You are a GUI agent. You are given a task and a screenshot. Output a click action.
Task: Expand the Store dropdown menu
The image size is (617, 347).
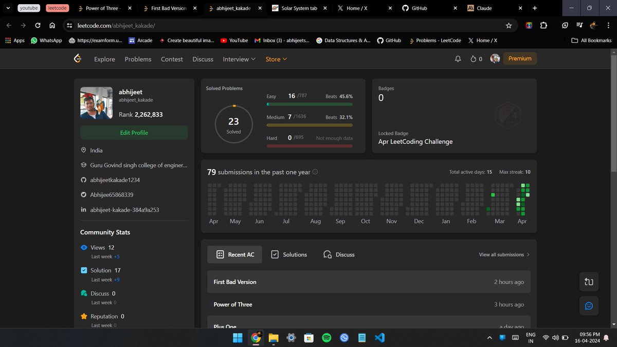pos(276,59)
